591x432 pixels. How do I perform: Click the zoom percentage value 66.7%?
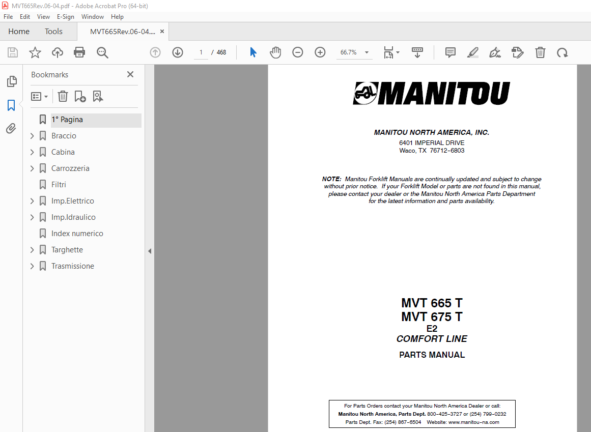348,52
